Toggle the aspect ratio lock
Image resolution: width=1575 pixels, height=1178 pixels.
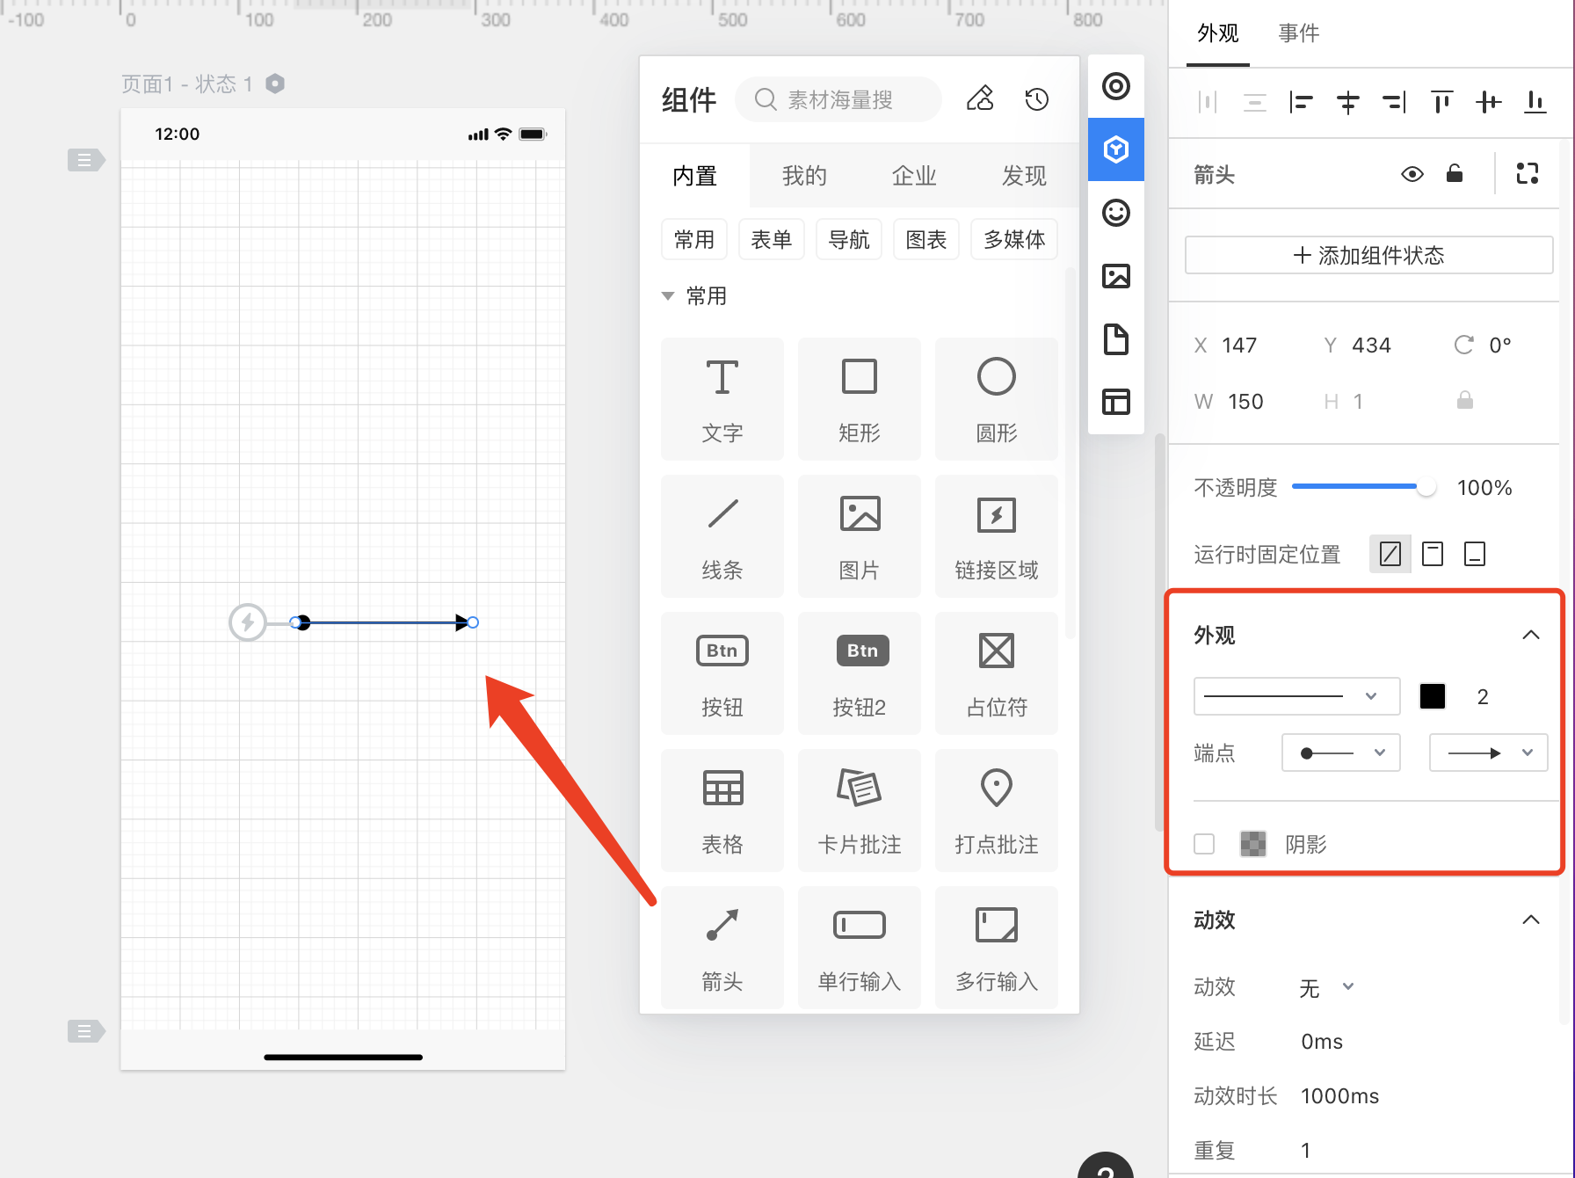1465,401
